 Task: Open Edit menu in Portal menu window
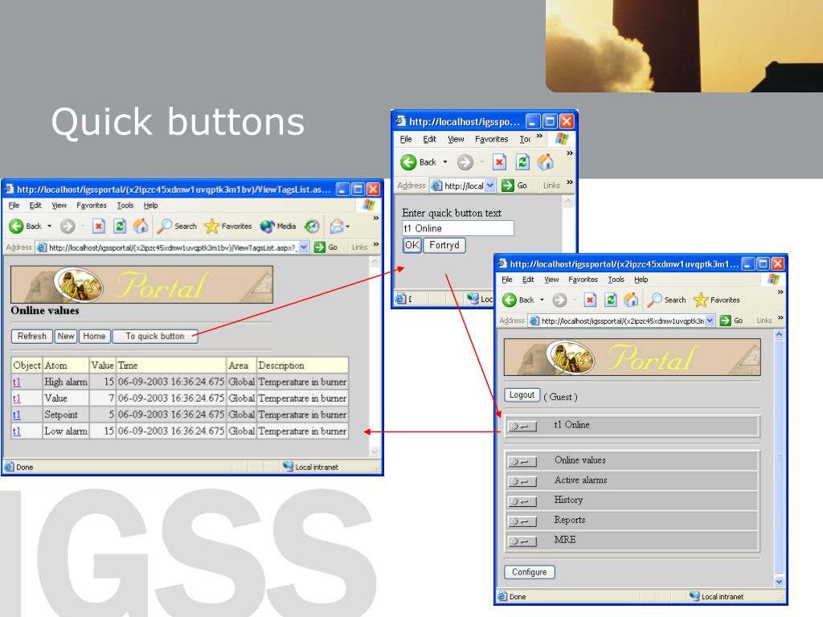pyautogui.click(x=528, y=279)
